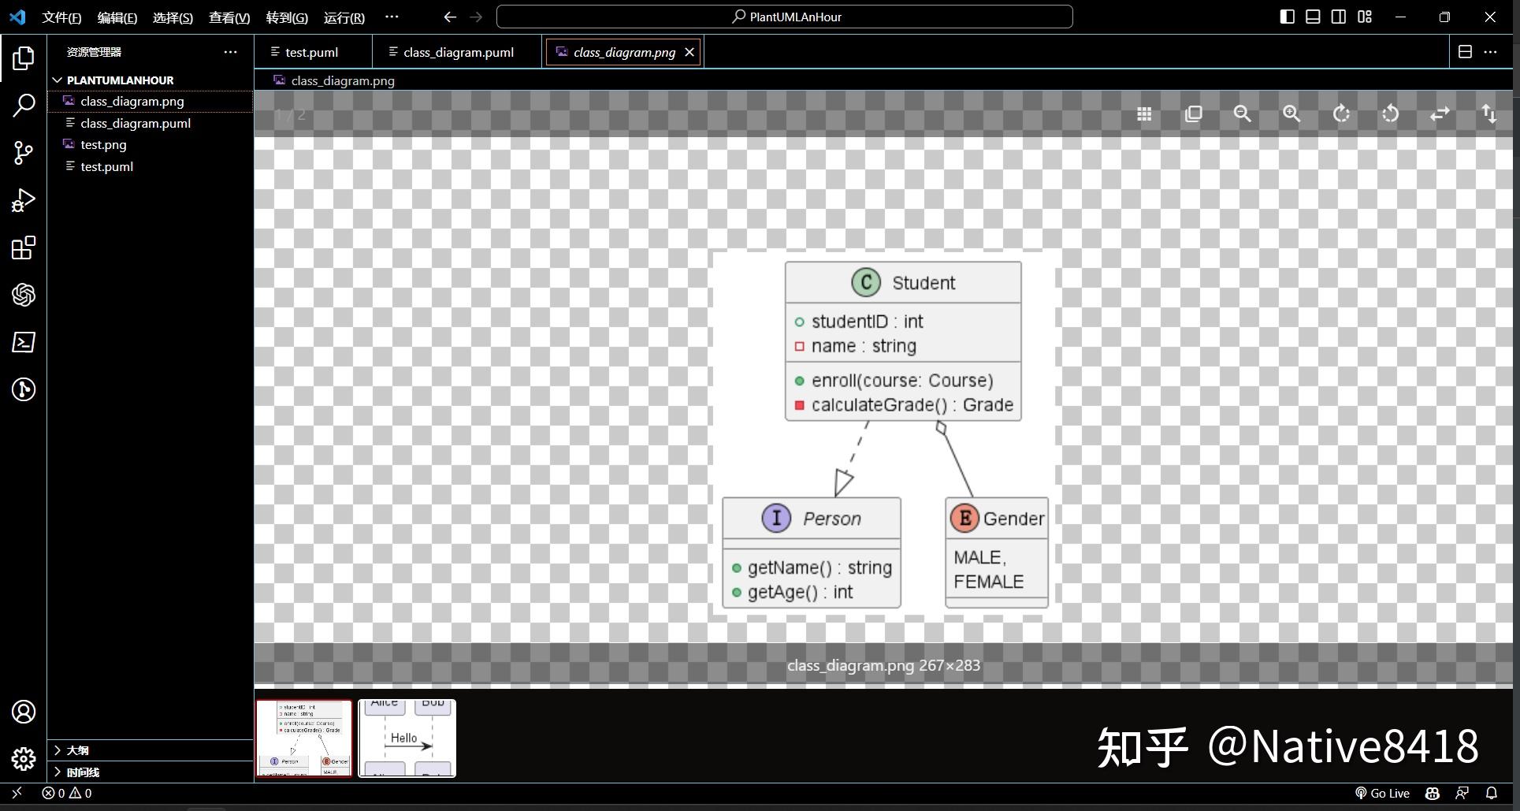Open the Manage gear icon
Screen dimensions: 1520x811
tap(24, 759)
